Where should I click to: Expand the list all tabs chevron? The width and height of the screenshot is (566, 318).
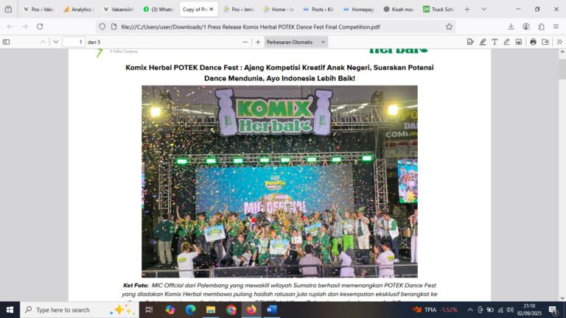483,9
